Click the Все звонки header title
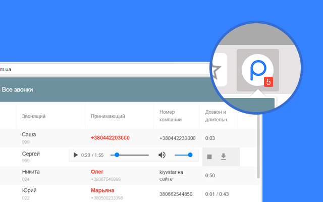The image size is (323, 202). coord(18,90)
